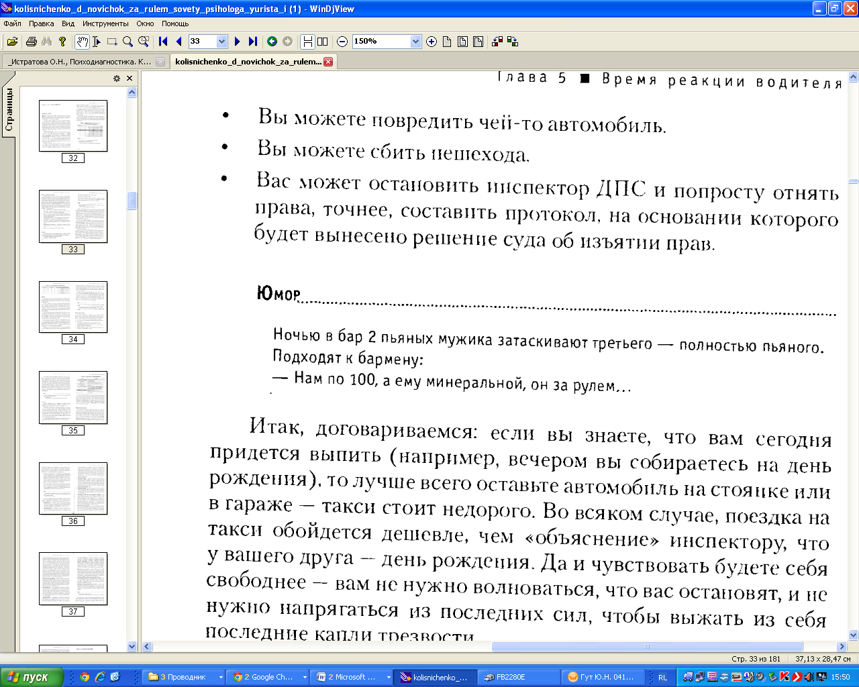Image resolution: width=859 pixels, height=687 pixels.
Task: Click the Print toolbar icon
Action: click(x=31, y=42)
